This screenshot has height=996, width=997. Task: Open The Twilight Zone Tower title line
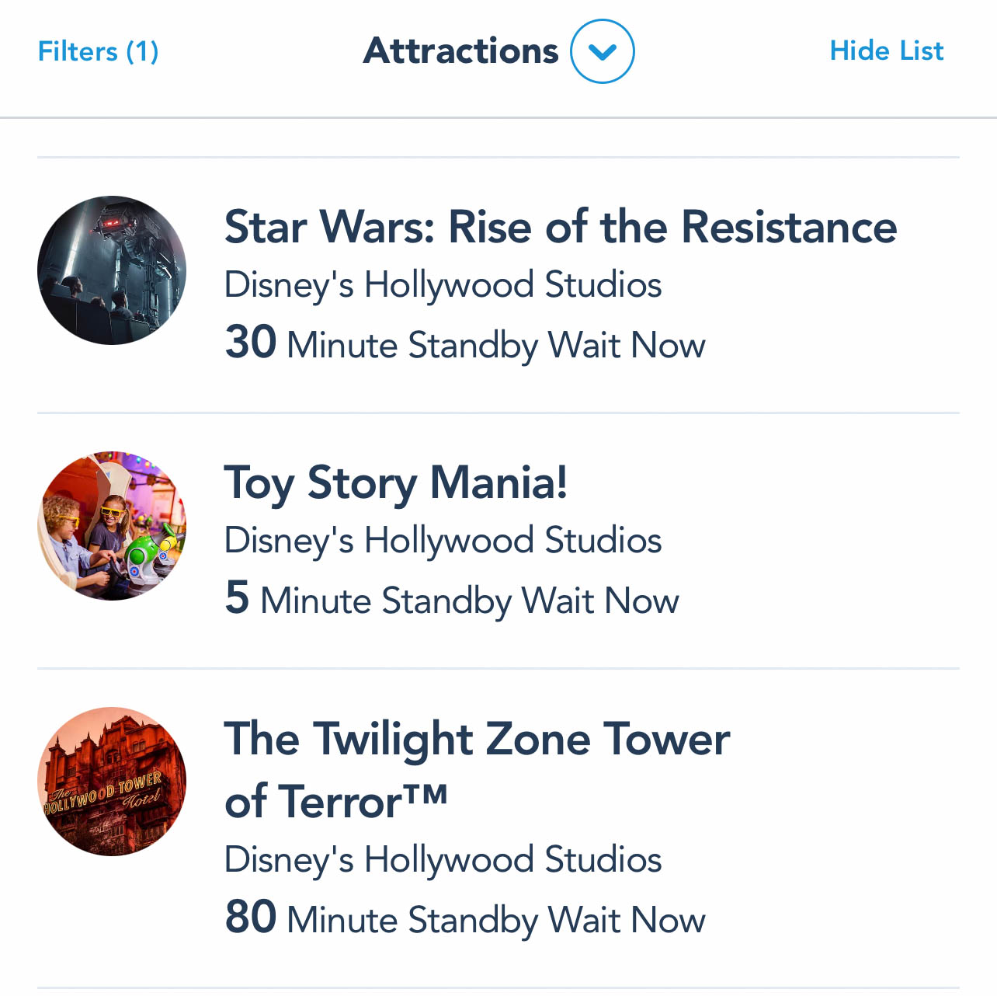point(477,738)
